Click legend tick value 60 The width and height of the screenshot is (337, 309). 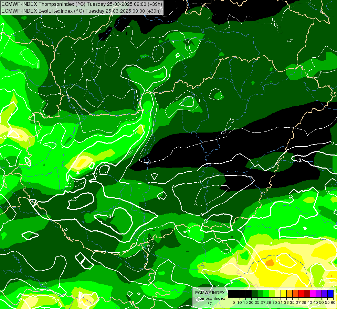point(333,302)
